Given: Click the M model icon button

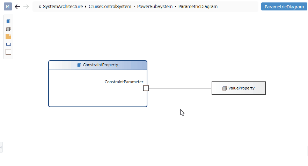Looking at the screenshot, I should pos(8,7).
